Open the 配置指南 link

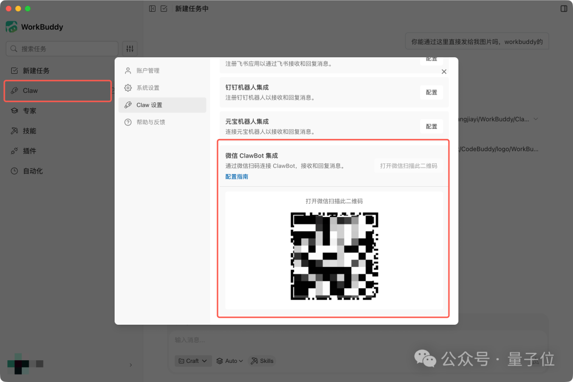click(x=236, y=176)
